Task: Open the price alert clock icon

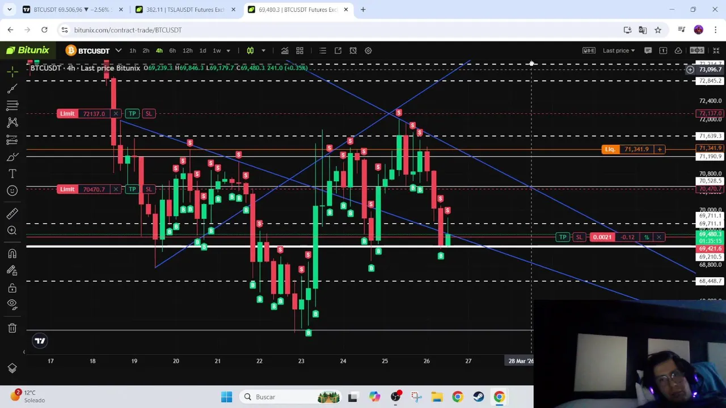Action: point(353,50)
